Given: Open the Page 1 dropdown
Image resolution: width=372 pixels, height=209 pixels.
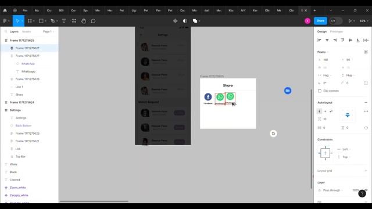Looking at the screenshot, I should click(48, 31).
